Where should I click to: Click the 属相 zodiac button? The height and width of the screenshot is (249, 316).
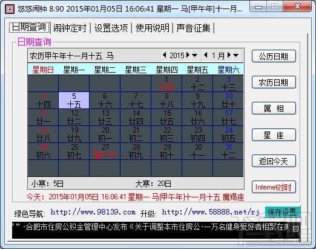coord(274,108)
